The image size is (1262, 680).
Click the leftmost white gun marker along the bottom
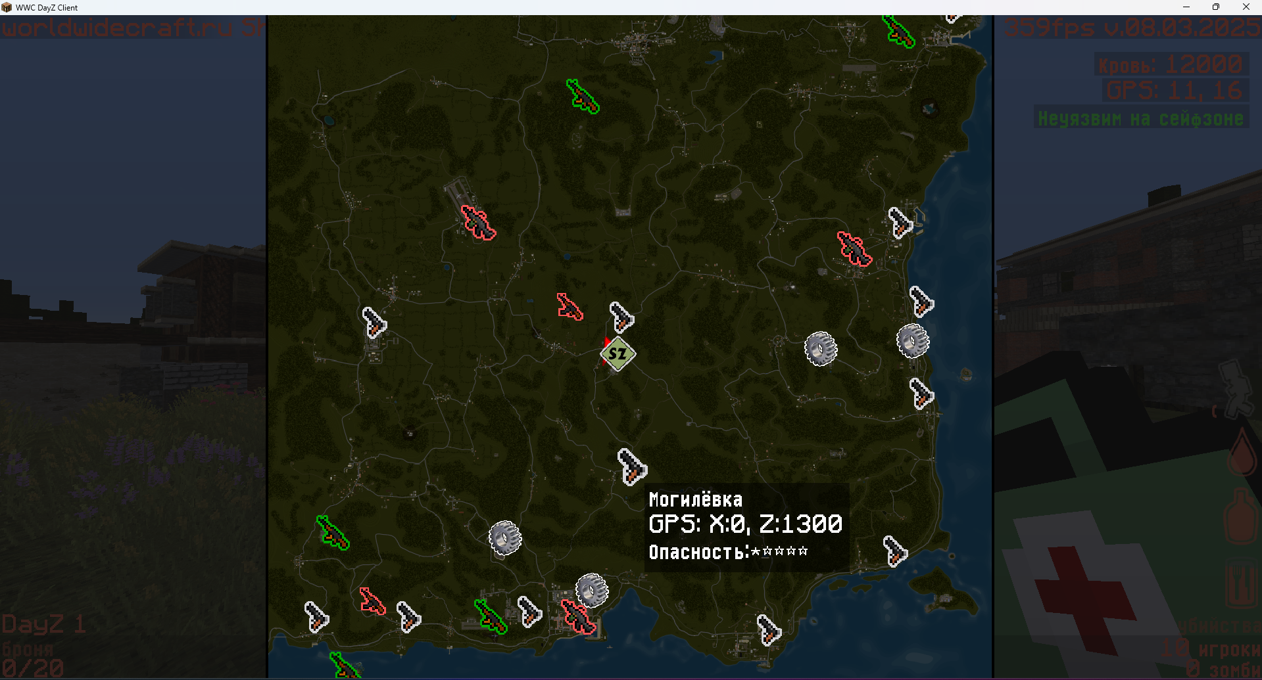[x=316, y=616]
